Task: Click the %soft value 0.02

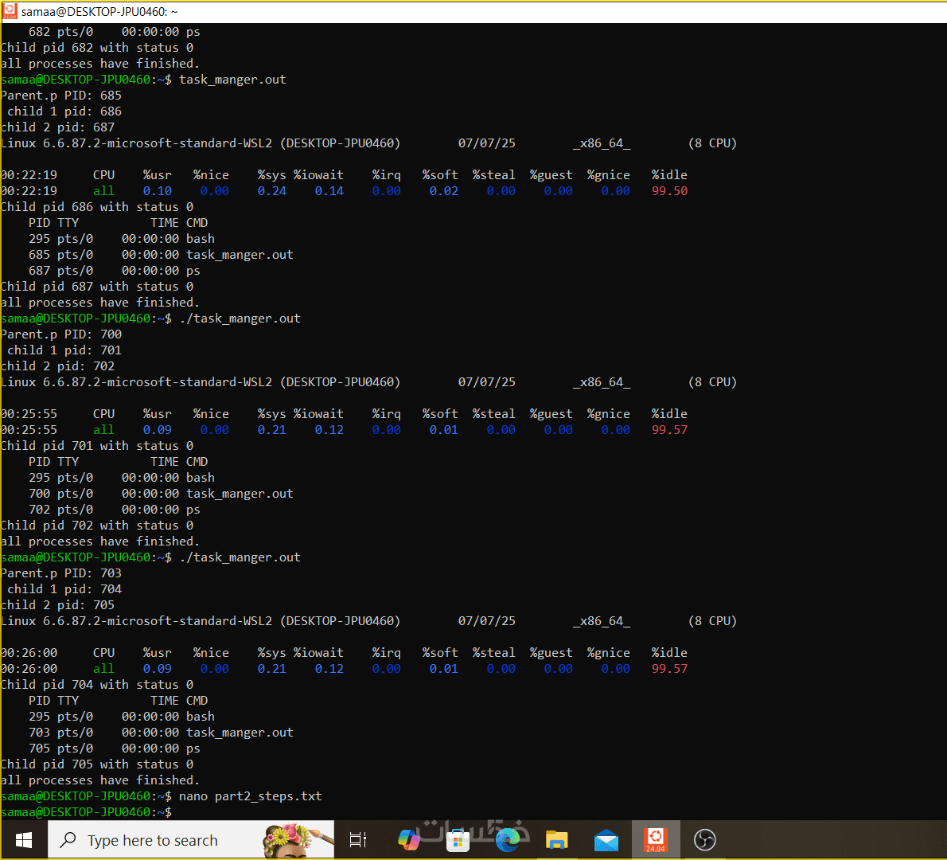Action: pos(443,191)
